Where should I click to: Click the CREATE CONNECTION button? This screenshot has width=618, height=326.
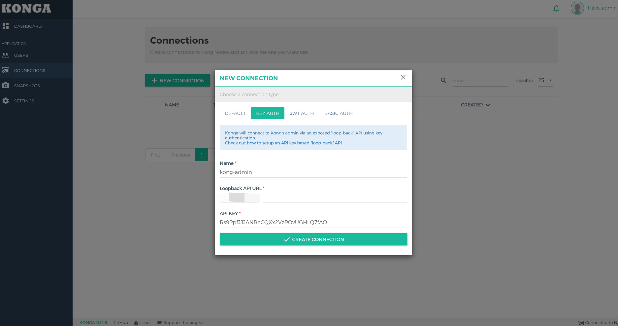tap(313, 239)
